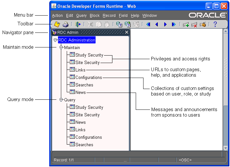Screen dimensions: 230x167
Task: Open Searches under Query
Action: pos(84,145)
